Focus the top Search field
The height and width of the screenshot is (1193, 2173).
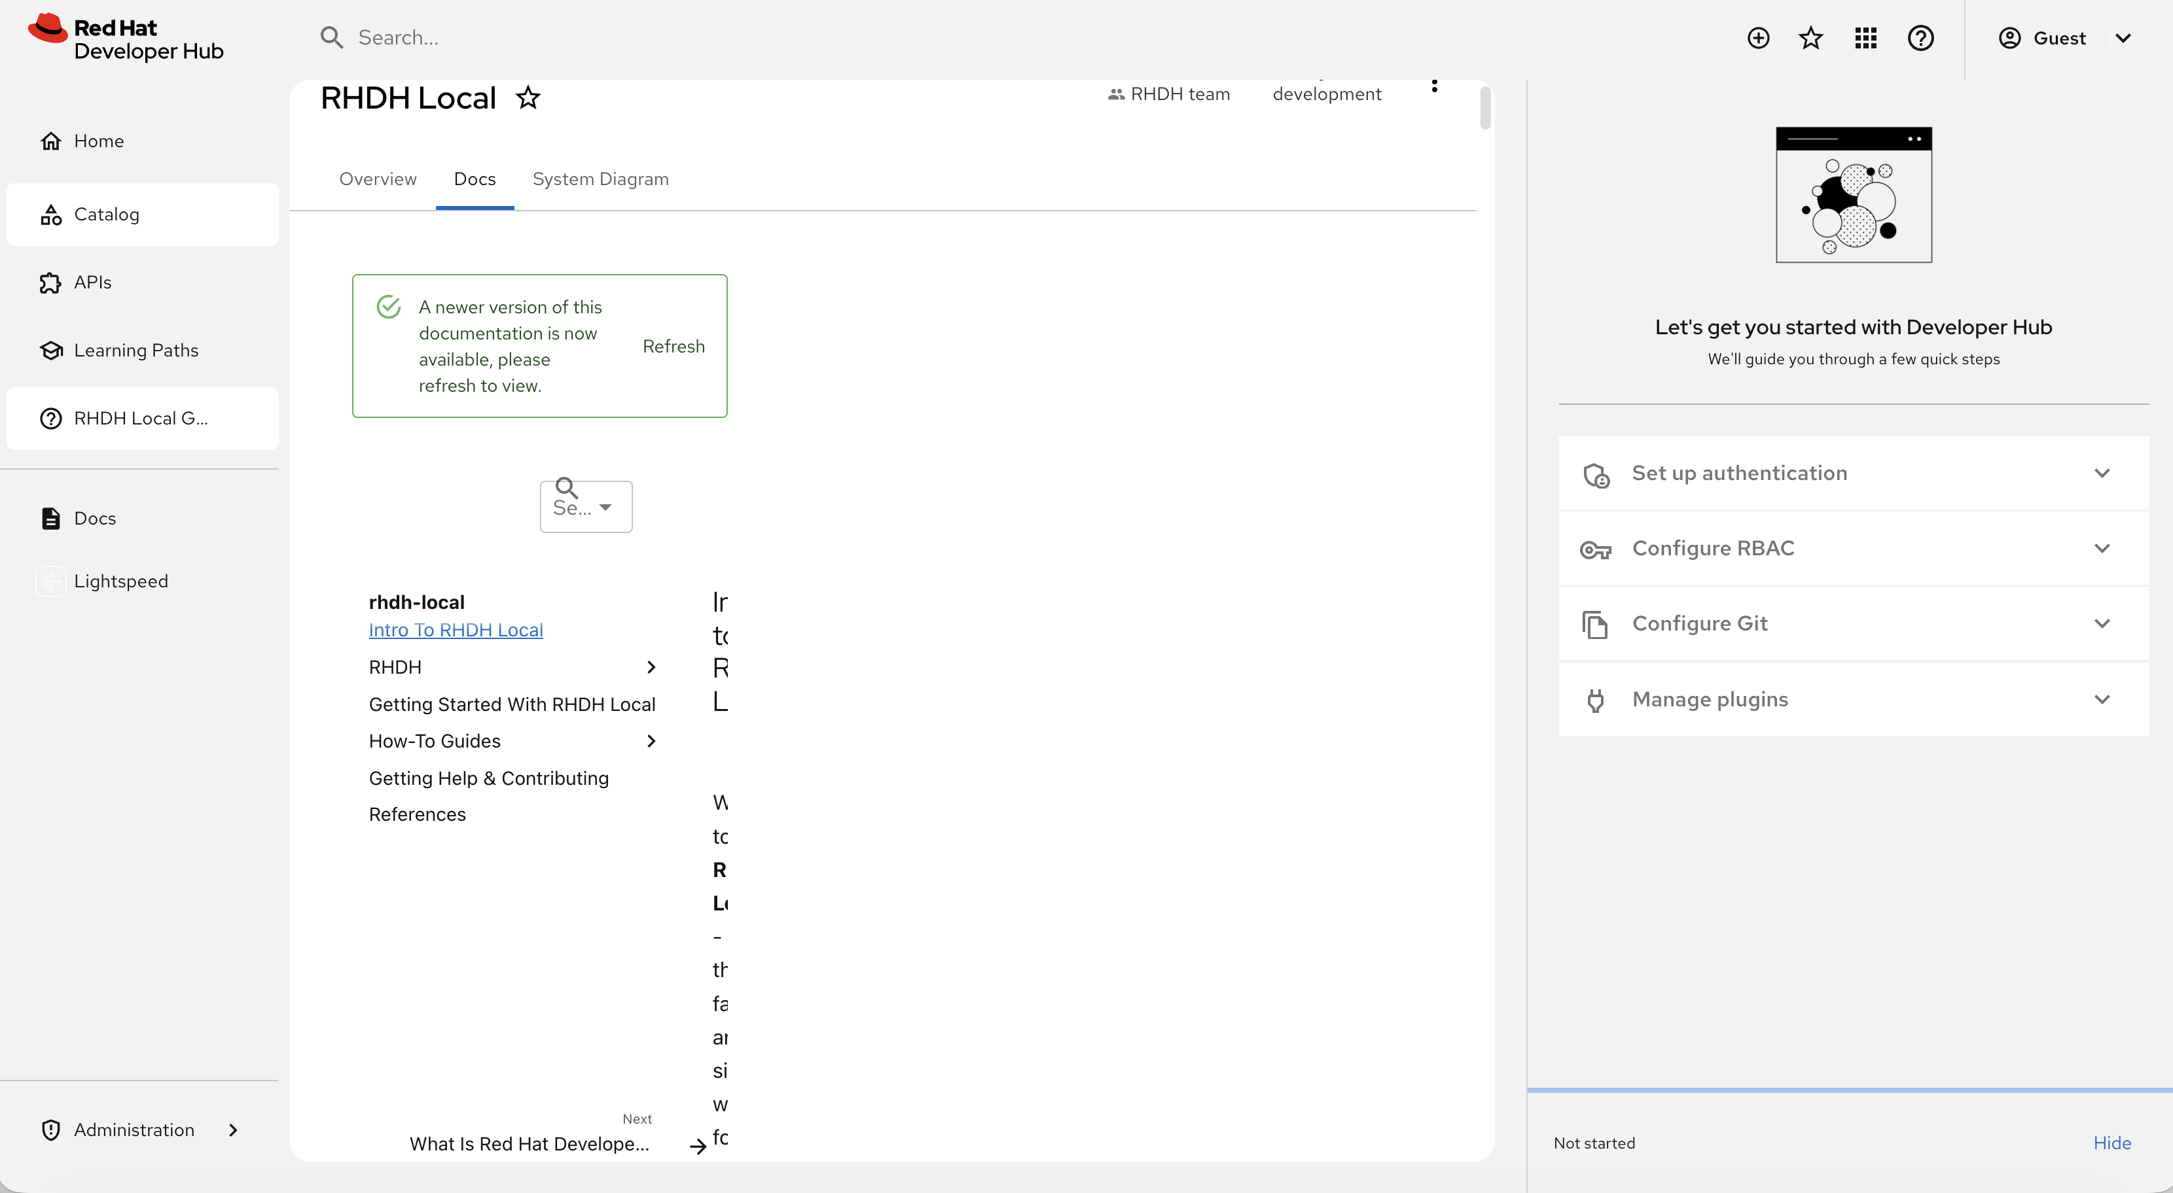pyautogui.click(x=590, y=37)
